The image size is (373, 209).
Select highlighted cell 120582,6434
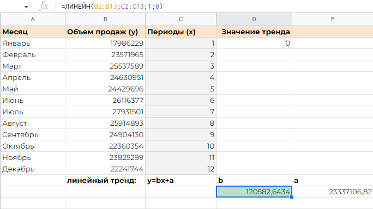coord(254,192)
